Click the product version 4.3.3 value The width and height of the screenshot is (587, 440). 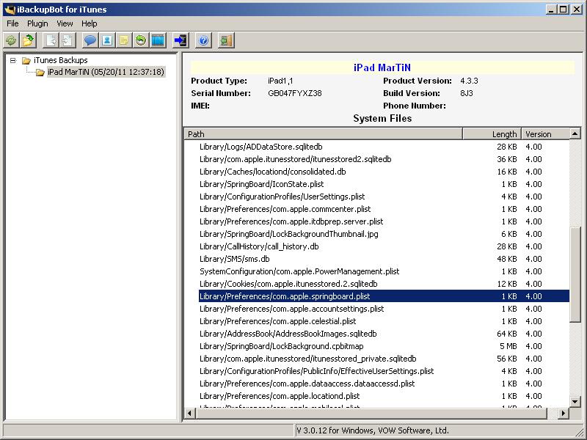point(469,81)
